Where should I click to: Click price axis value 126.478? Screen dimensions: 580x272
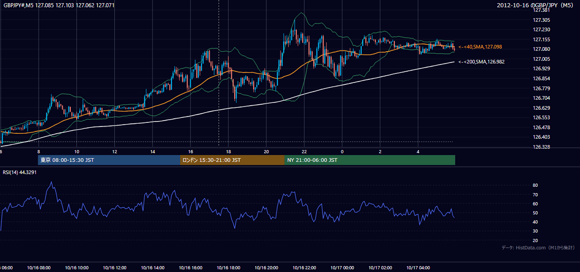click(541, 127)
